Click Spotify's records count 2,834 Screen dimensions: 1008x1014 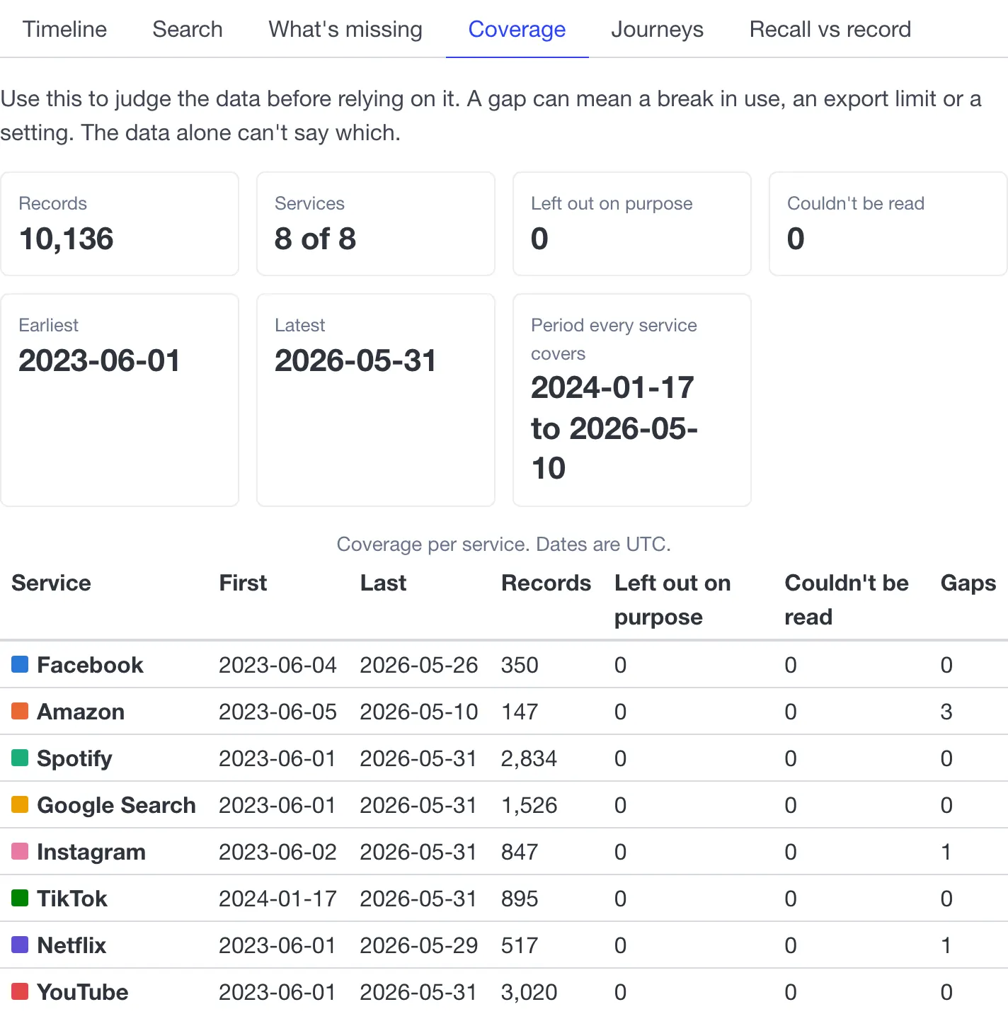(x=529, y=758)
